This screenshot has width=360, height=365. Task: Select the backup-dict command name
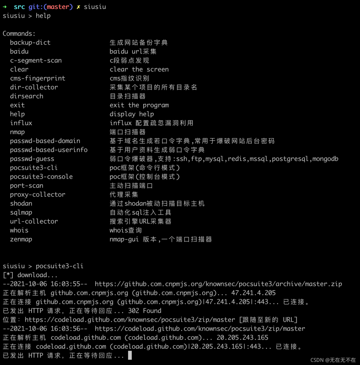[x=30, y=43]
